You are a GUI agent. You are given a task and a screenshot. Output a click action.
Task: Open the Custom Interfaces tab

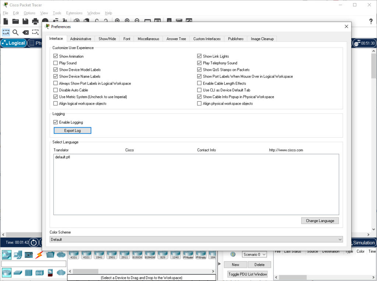(x=207, y=39)
